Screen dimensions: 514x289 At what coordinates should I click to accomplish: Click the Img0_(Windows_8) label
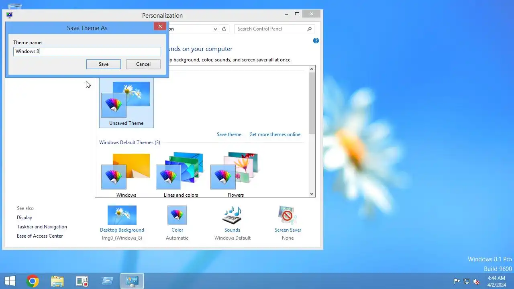(x=122, y=238)
